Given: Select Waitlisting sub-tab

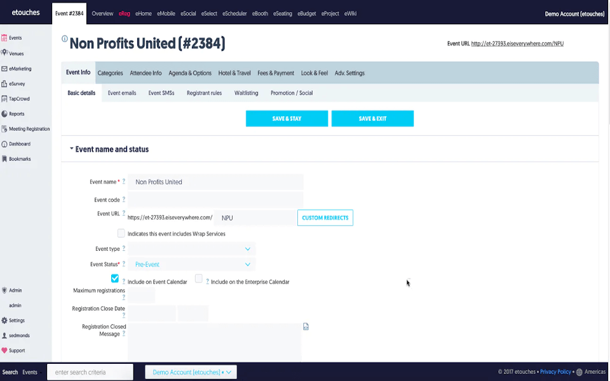Looking at the screenshot, I should [247, 93].
